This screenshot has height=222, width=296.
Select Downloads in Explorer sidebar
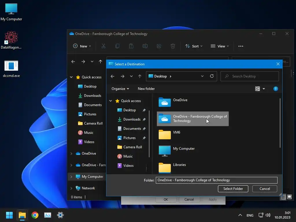click(x=92, y=95)
